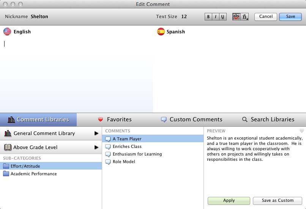Viewport: 306px width, 209px height.
Task: Open the Custom Comments tab
Action: (192, 119)
